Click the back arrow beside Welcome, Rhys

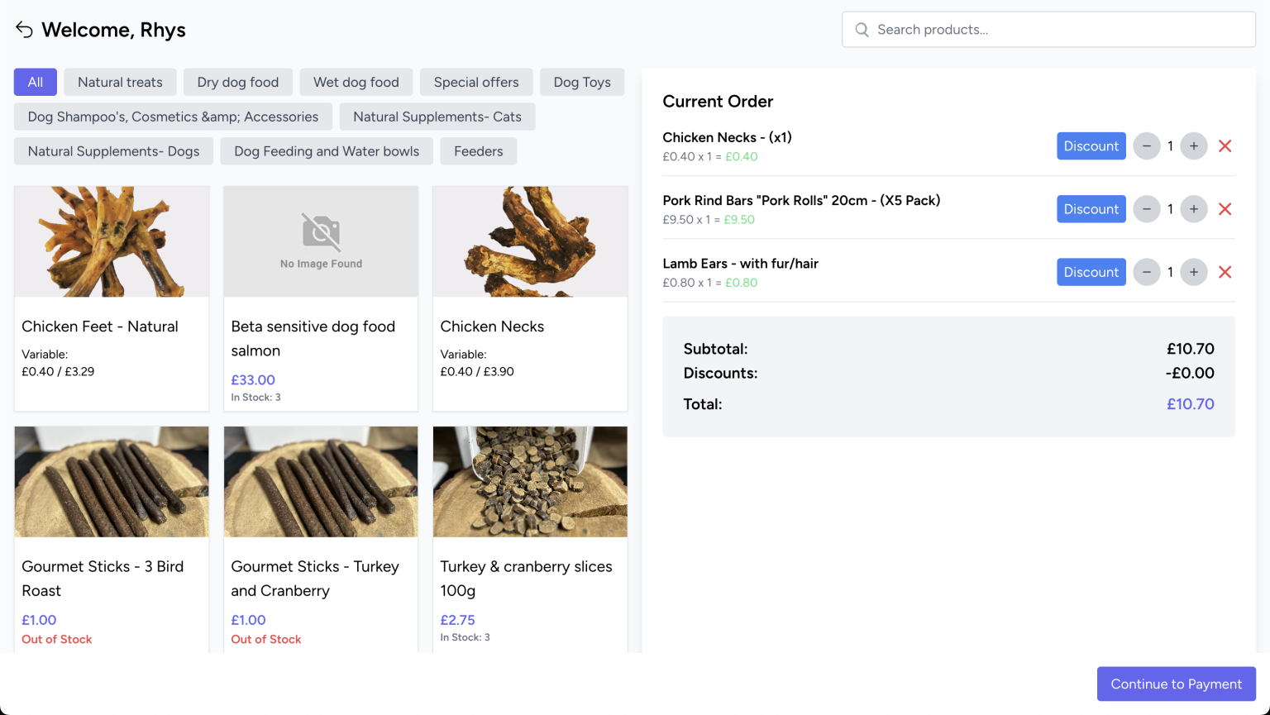point(24,31)
